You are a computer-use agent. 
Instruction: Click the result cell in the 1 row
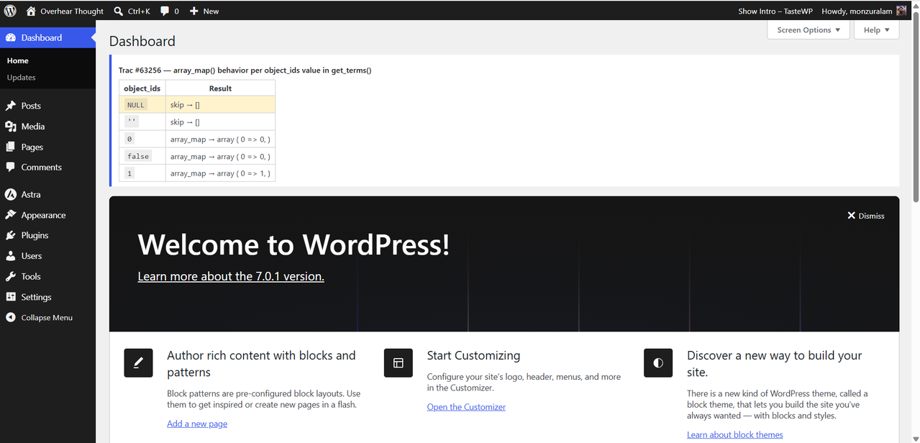pos(220,173)
